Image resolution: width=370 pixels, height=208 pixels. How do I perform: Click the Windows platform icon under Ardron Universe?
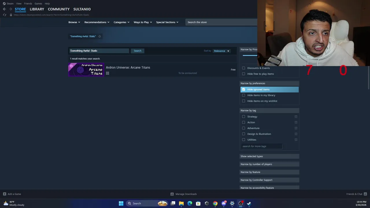click(108, 73)
